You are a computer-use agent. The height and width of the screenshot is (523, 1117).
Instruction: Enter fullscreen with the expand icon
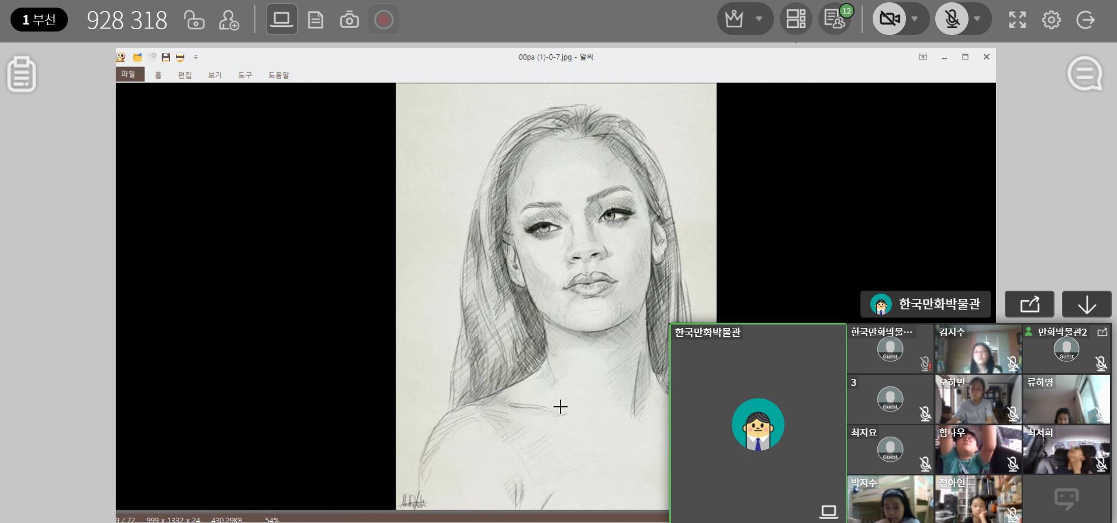1018,20
